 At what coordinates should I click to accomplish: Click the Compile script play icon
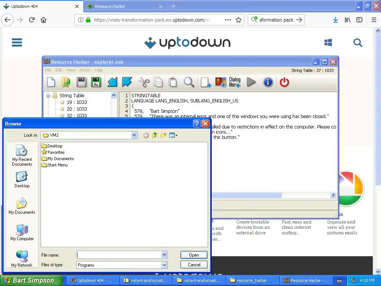pyautogui.click(x=251, y=82)
